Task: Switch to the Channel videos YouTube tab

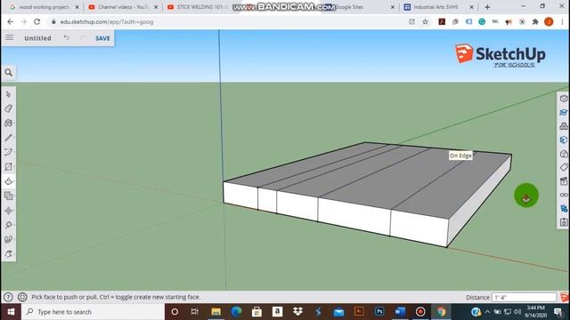Action: 123,7
